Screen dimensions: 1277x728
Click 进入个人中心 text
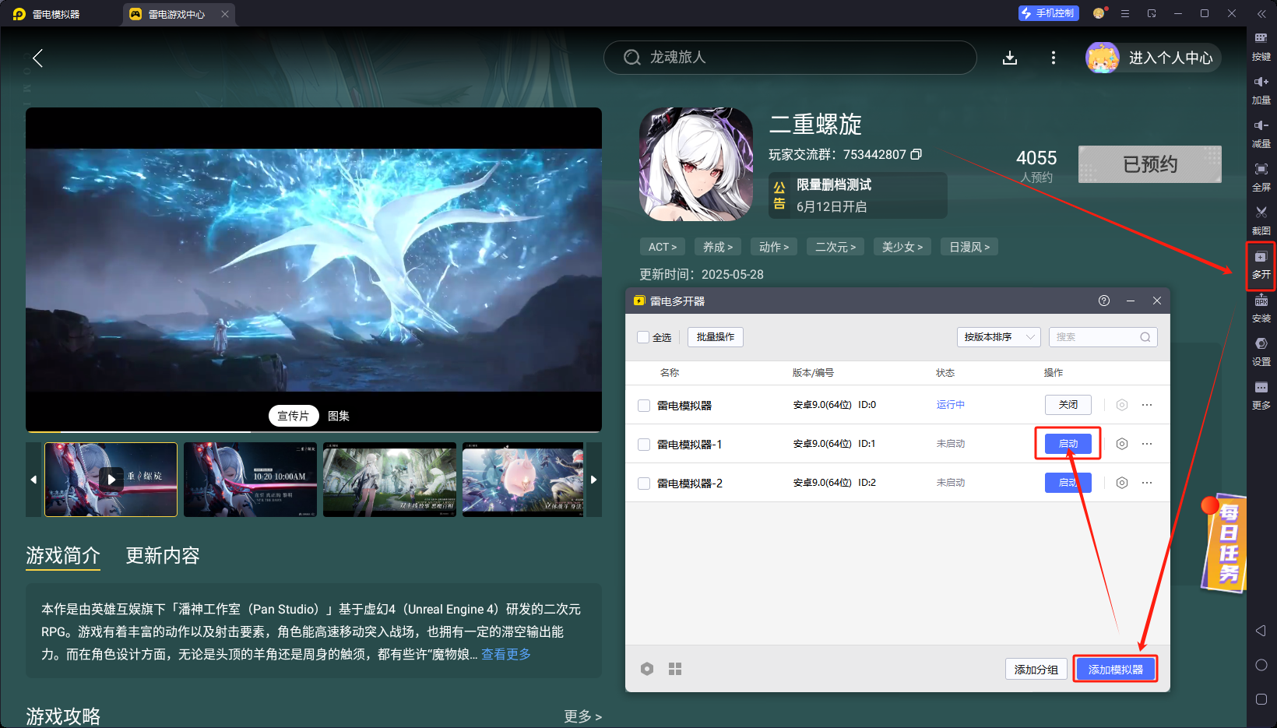point(1171,58)
